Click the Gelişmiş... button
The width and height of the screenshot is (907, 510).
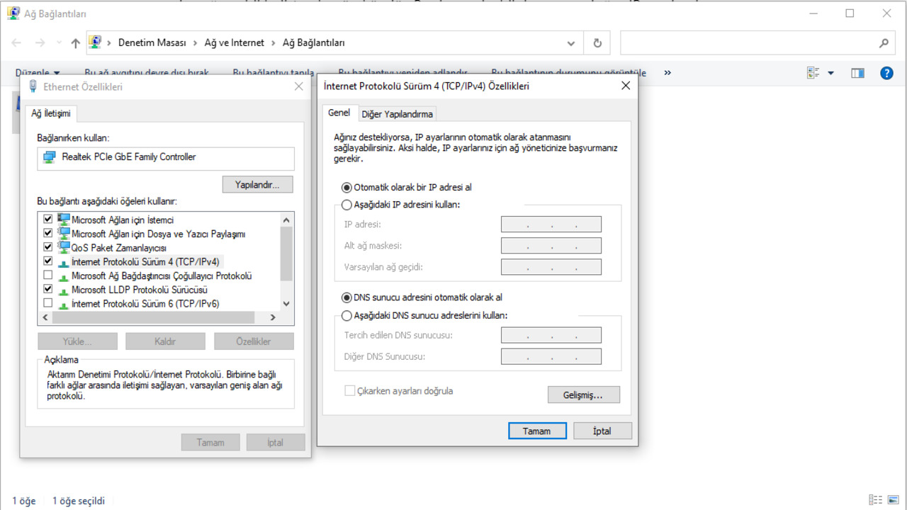tap(583, 395)
